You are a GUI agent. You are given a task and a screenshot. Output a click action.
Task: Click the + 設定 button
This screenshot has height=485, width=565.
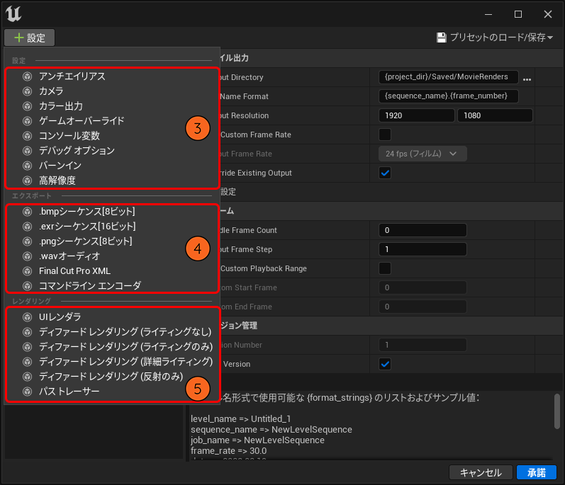click(30, 38)
